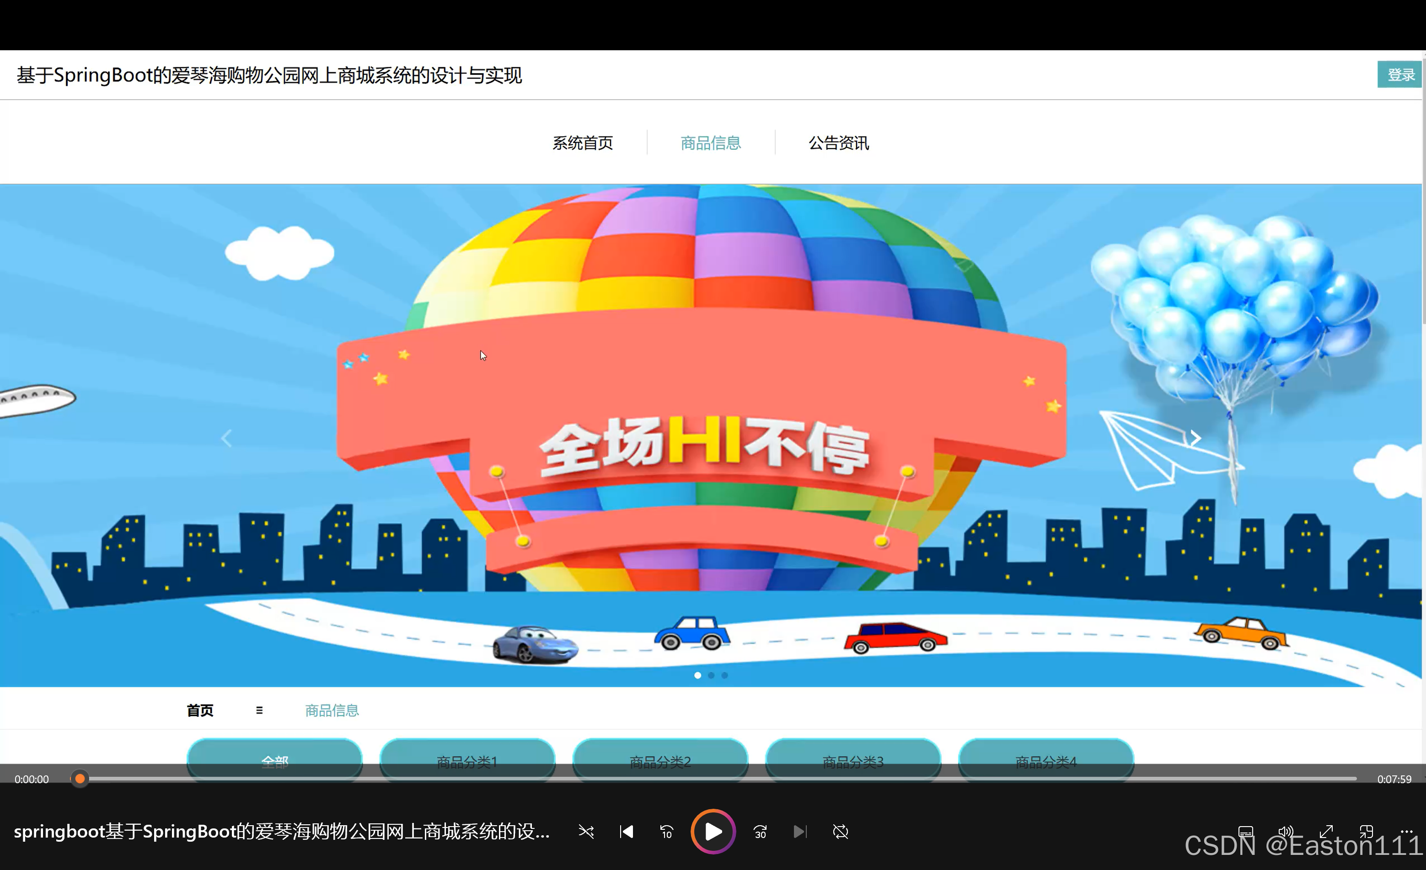1426x870 pixels.
Task: Open the 公告资讯 navigation tab
Action: point(839,143)
